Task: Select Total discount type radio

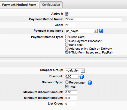Action: [x=67, y=87]
